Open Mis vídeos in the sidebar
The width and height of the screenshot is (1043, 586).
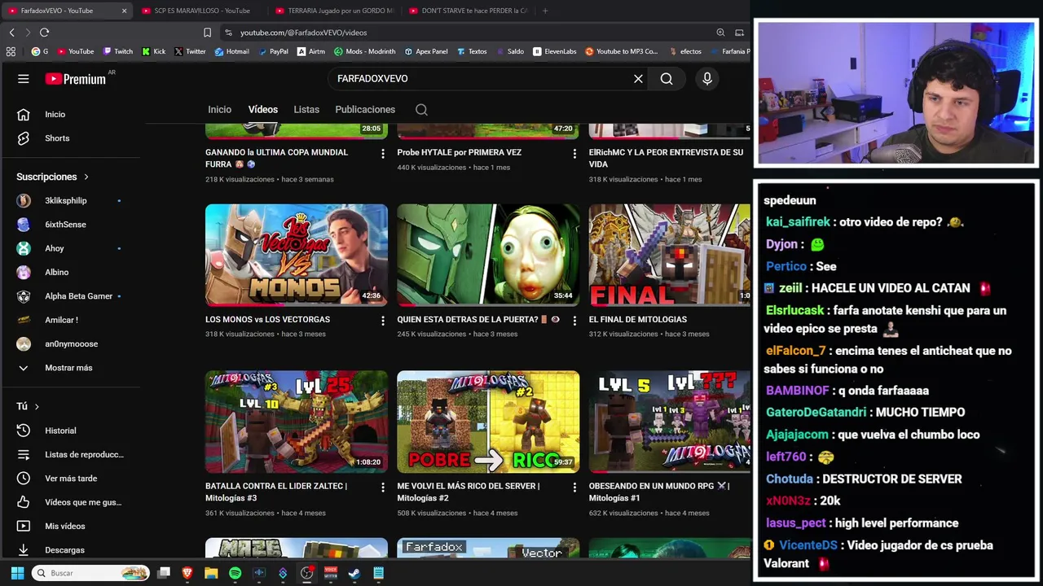(x=70, y=527)
